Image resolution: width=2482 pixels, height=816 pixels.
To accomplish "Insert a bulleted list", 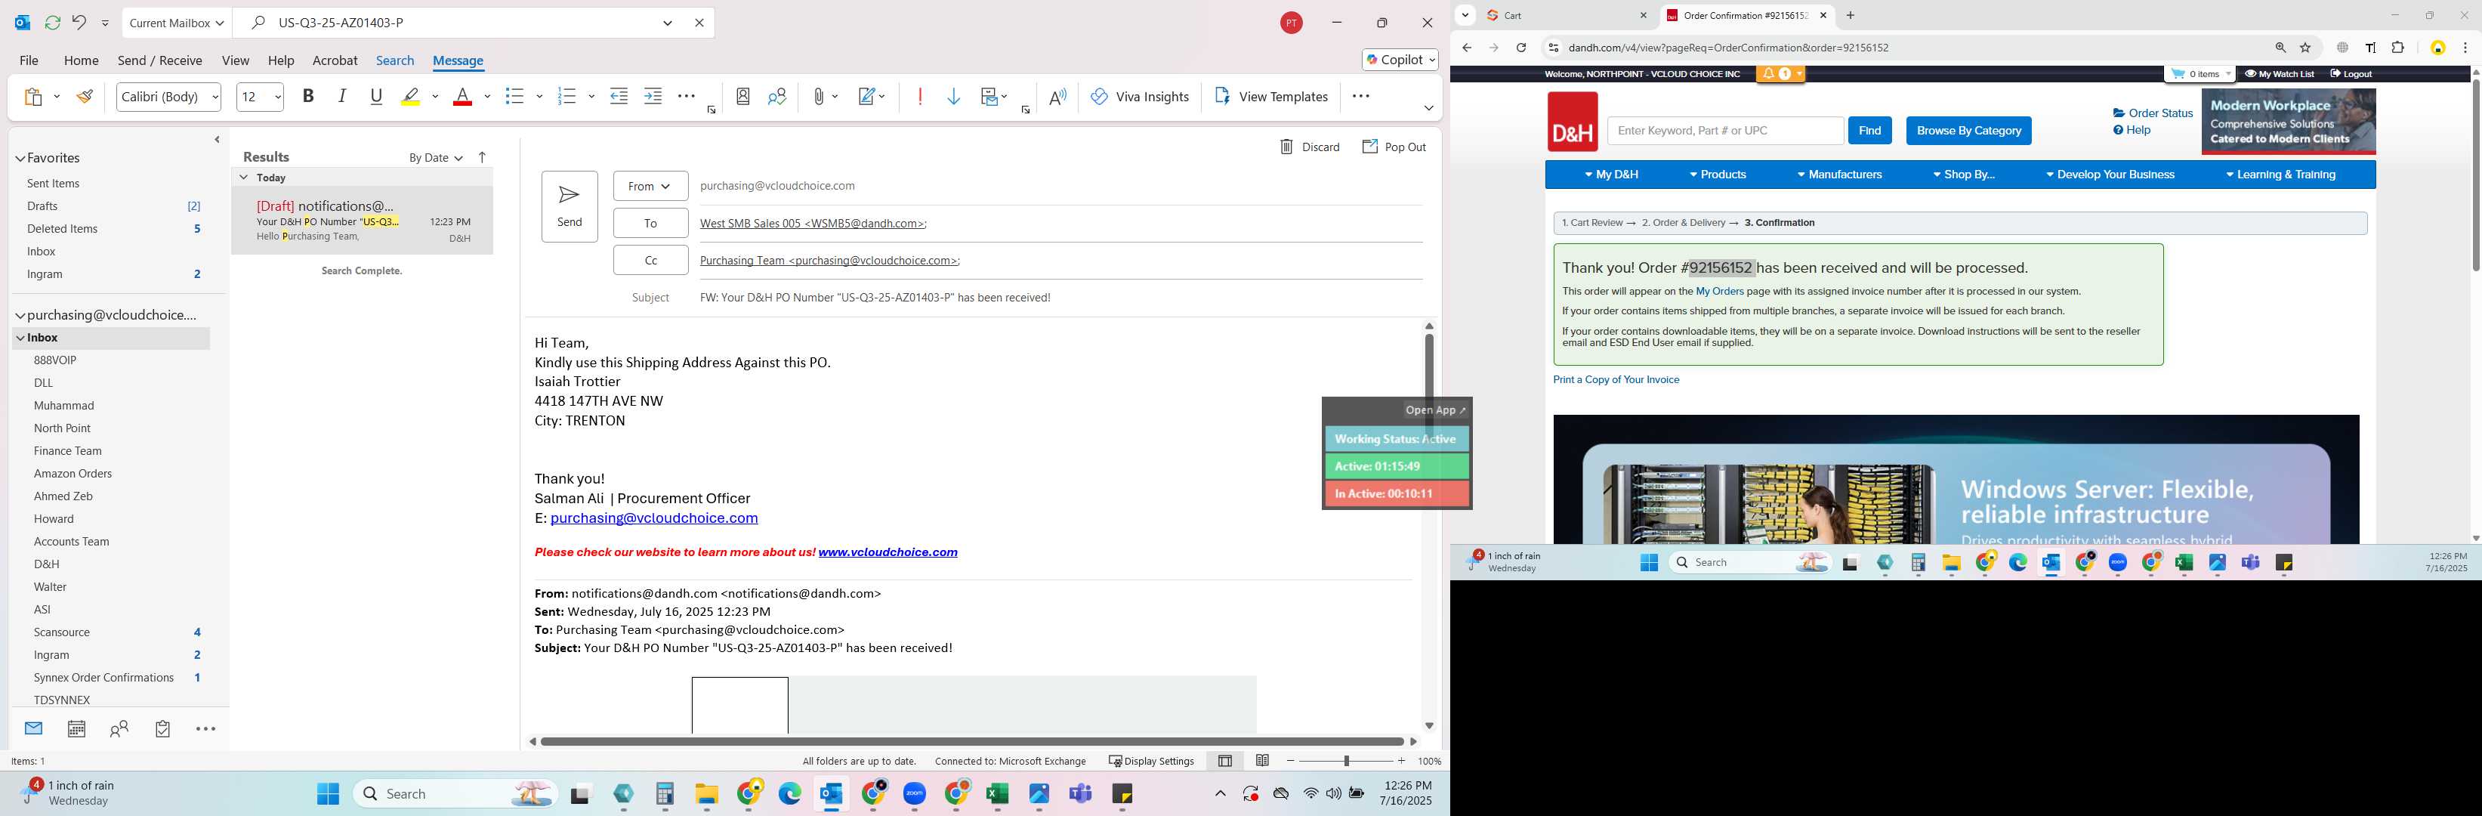I will tap(514, 97).
